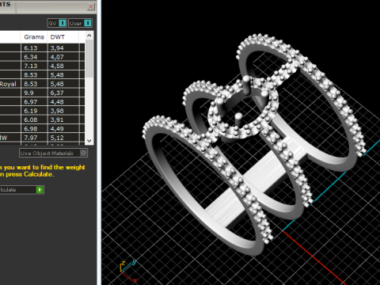Viewport: 380px width, 285px height.
Task: Toggle the GV weights list
Action: point(57,23)
